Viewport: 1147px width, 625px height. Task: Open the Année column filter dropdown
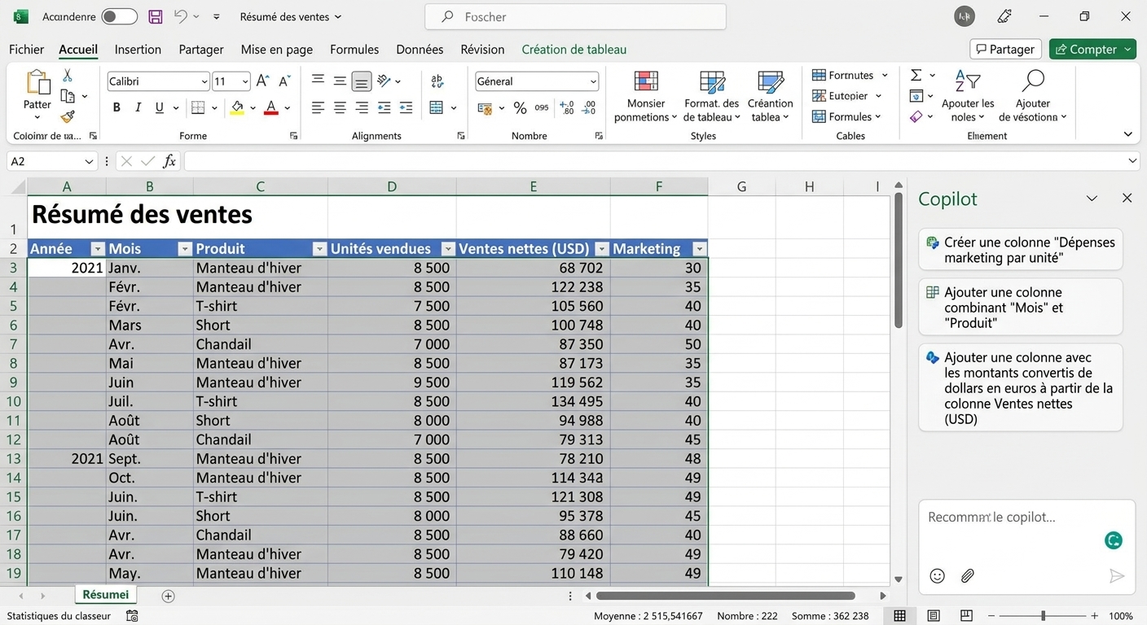tap(98, 249)
